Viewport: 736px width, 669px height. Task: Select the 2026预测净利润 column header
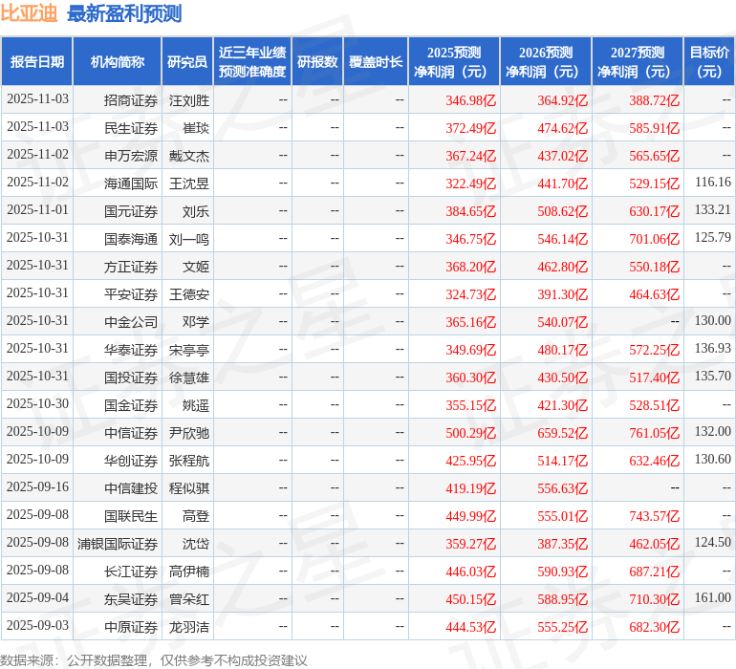pos(546,61)
